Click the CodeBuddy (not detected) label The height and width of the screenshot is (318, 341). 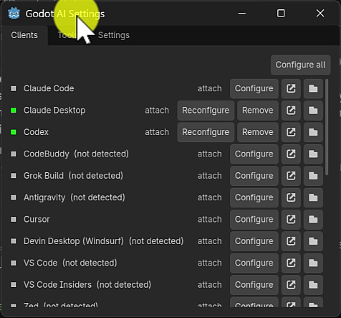pyautogui.click(x=76, y=154)
